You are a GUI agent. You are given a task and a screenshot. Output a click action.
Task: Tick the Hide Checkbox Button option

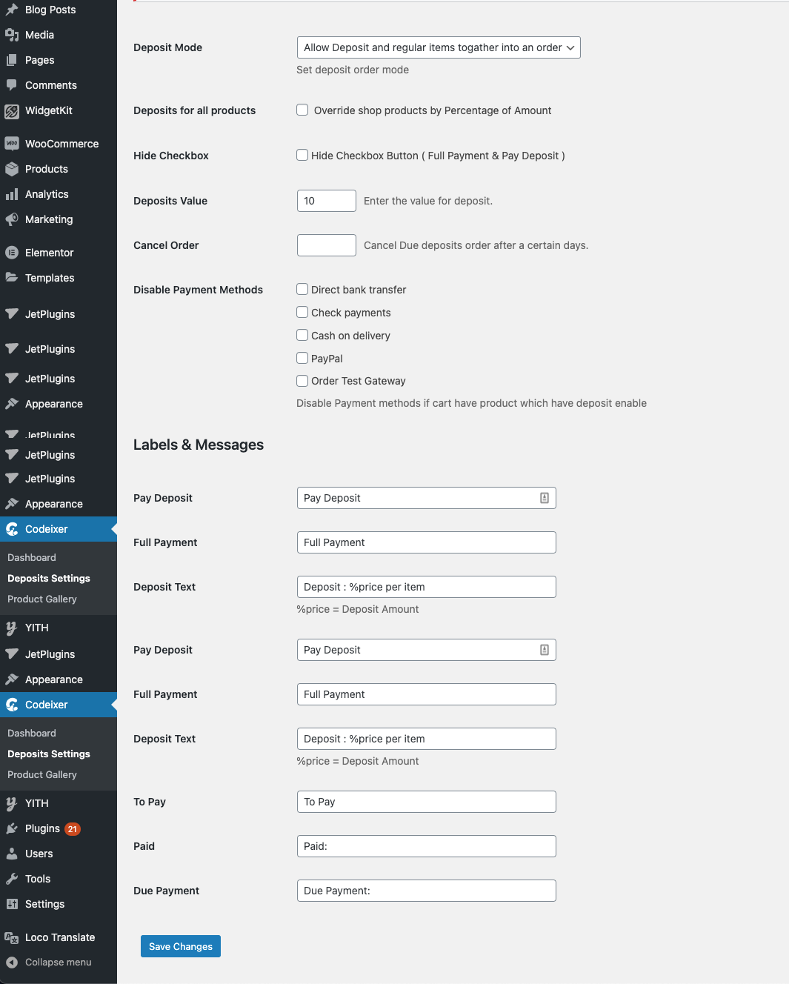click(x=302, y=156)
